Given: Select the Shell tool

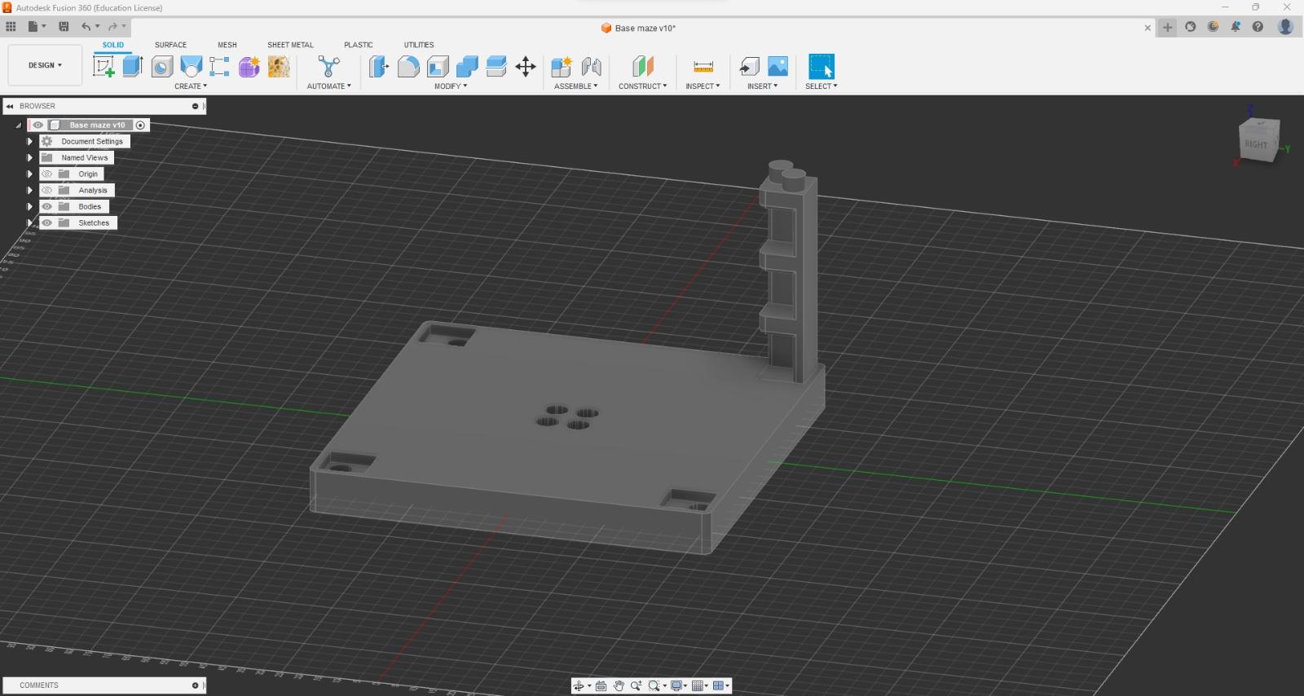Looking at the screenshot, I should click(x=438, y=67).
